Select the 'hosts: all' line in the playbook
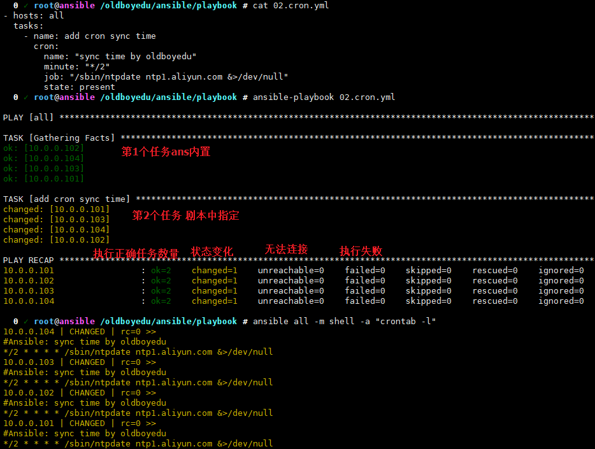 [38, 15]
